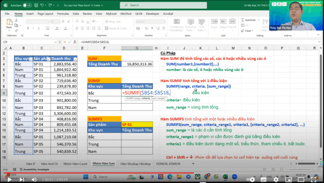Mute the video with the volume icon
Image resolution: width=324 pixels, height=183 pixels.
pyautogui.click(x=34, y=180)
